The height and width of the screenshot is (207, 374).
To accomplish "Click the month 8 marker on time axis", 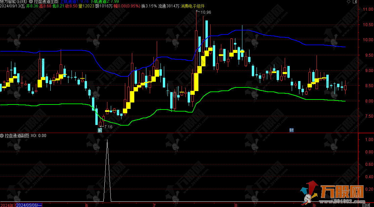I will pyautogui.click(x=236, y=205).
